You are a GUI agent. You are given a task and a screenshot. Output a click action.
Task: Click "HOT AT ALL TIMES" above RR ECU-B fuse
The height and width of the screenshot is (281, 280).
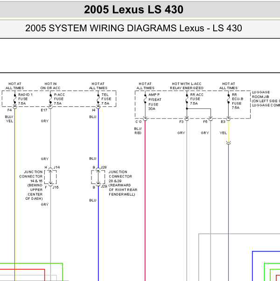click(228, 86)
